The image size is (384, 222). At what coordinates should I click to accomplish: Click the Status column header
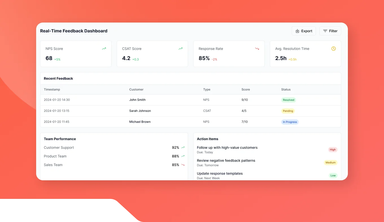(x=286, y=90)
